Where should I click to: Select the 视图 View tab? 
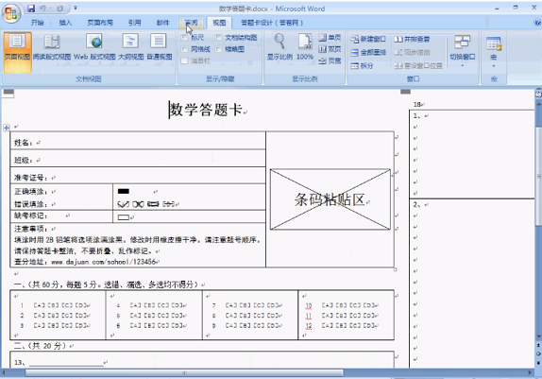219,23
